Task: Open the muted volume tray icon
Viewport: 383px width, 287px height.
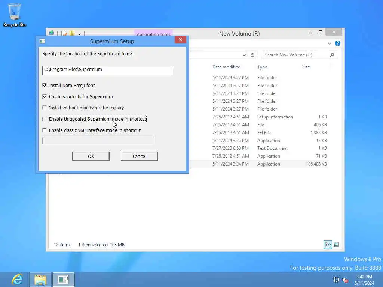Action: pos(345,280)
